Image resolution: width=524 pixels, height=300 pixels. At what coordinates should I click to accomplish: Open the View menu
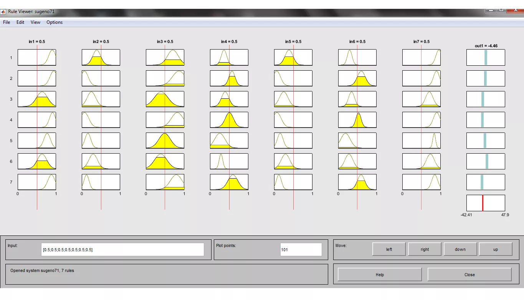click(35, 22)
